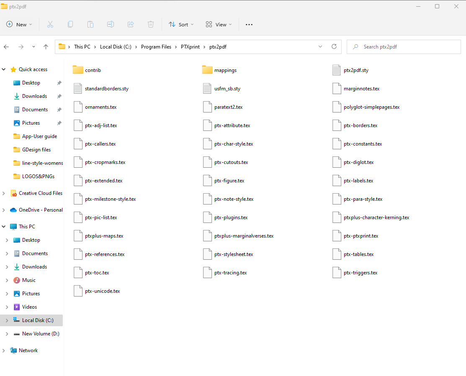Click inside the Search ptx2pdf box
This screenshot has height=376, width=466.
[403, 46]
